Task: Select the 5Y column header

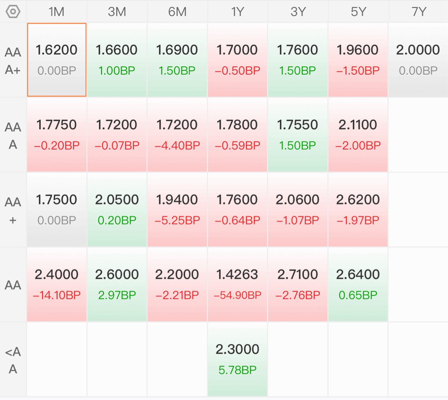Action: (358, 12)
